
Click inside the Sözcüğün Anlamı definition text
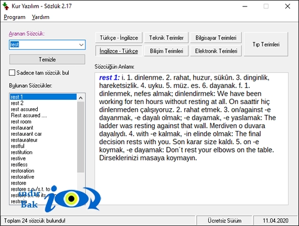(191, 139)
